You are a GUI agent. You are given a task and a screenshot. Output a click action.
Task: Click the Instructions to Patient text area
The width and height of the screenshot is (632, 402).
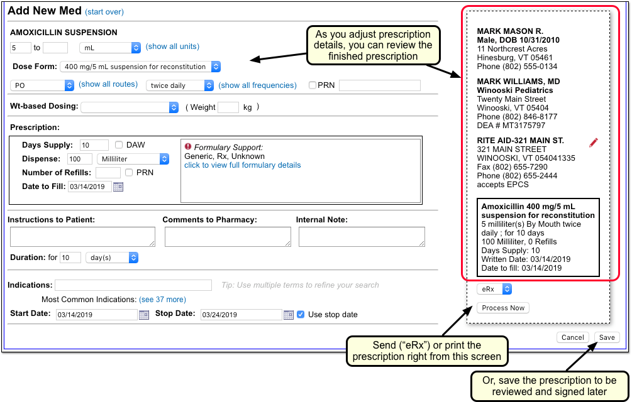pos(82,237)
